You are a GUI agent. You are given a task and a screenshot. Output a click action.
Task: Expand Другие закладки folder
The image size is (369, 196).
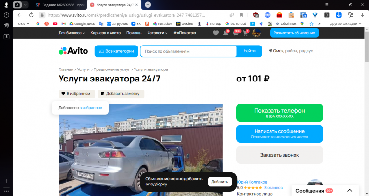click(x=346, y=23)
